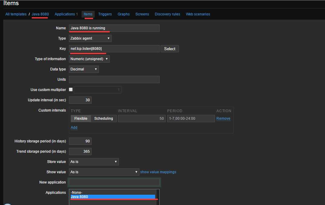The width and height of the screenshot is (325, 205).
Task: Switch to the Graphs tab
Action: click(124, 14)
